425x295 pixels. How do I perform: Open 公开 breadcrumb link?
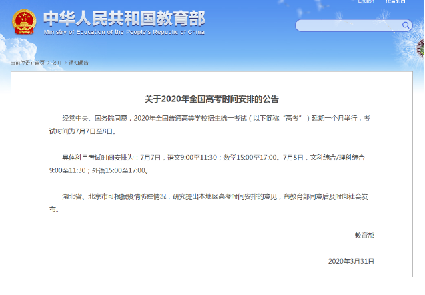pyautogui.click(x=57, y=63)
